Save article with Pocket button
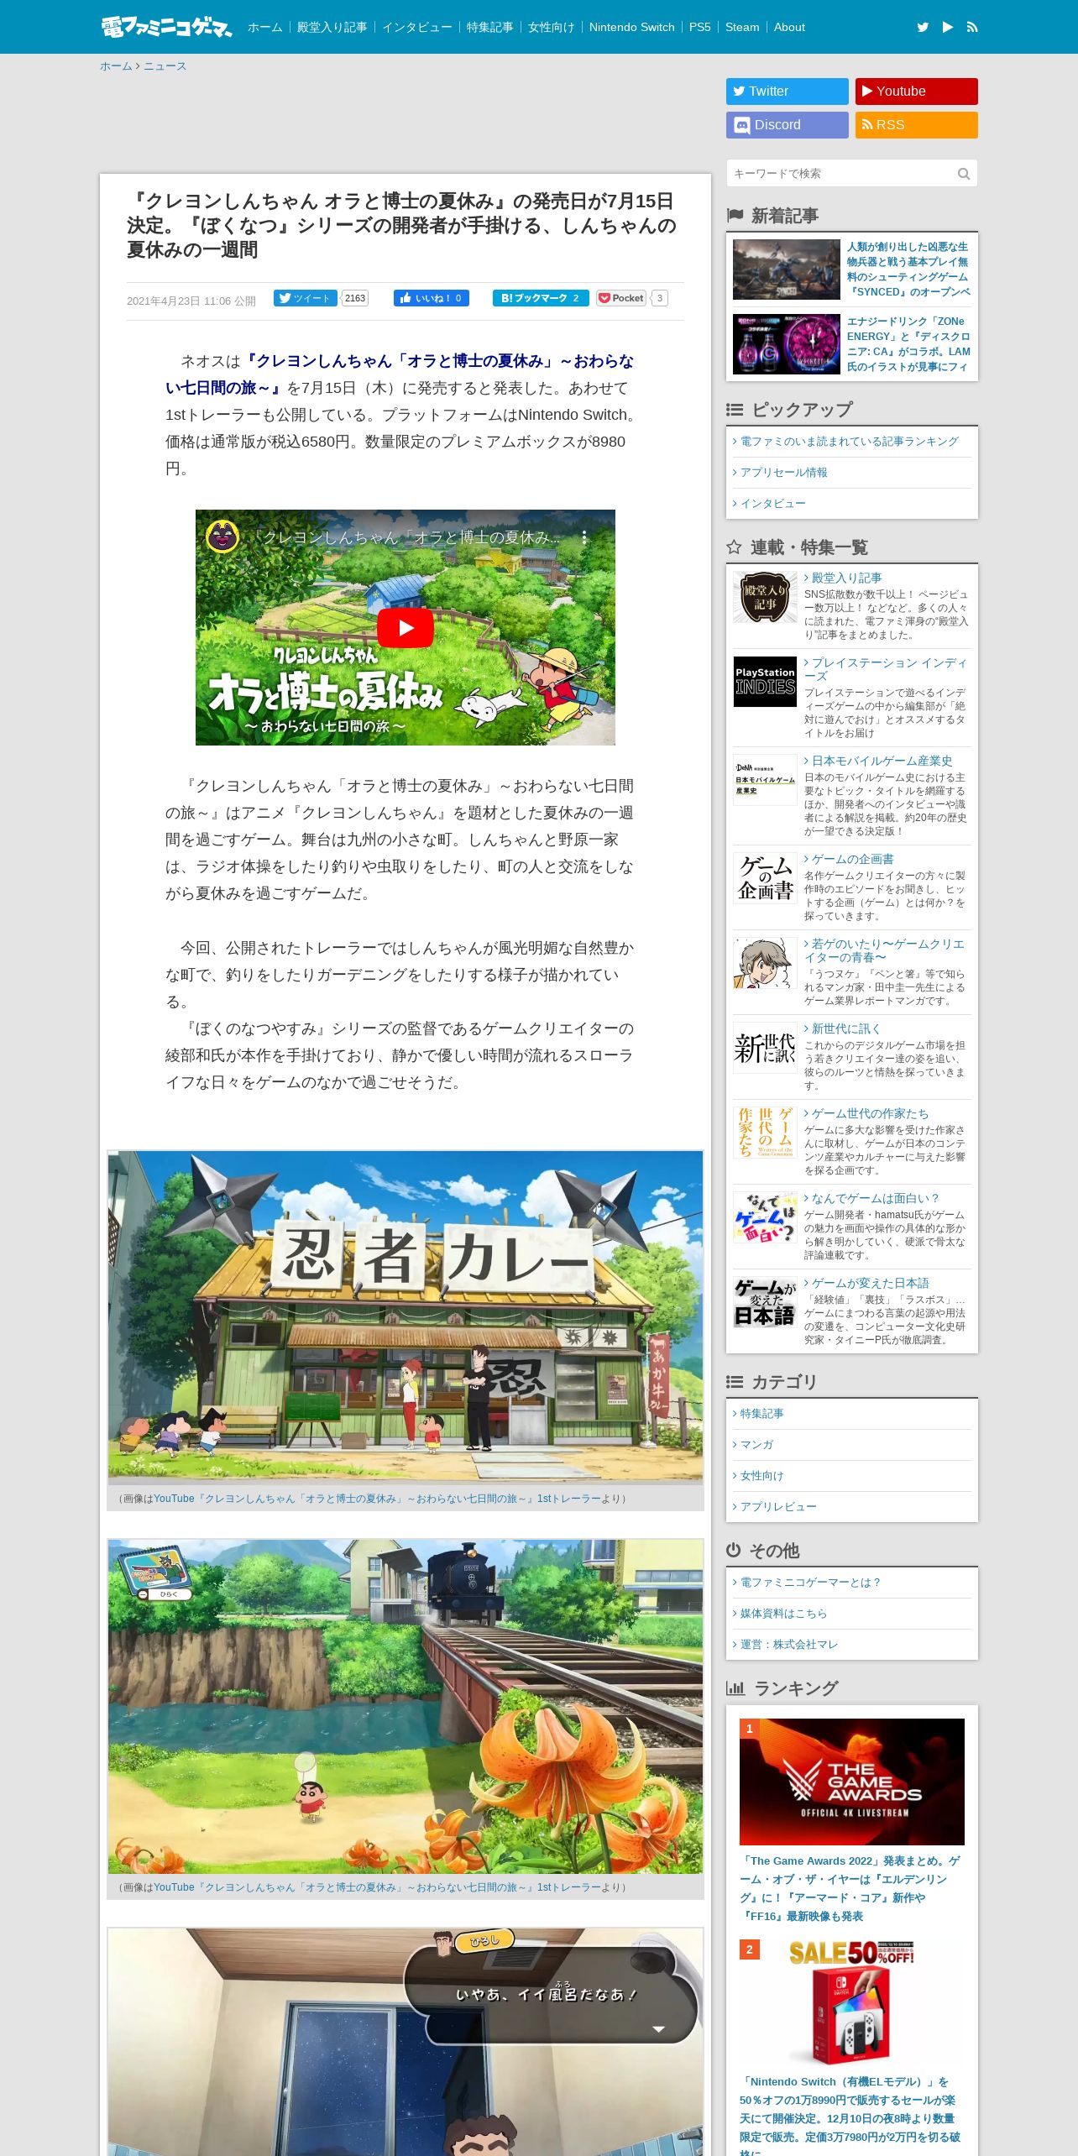Viewport: 1078px width, 2156px height. (x=621, y=298)
